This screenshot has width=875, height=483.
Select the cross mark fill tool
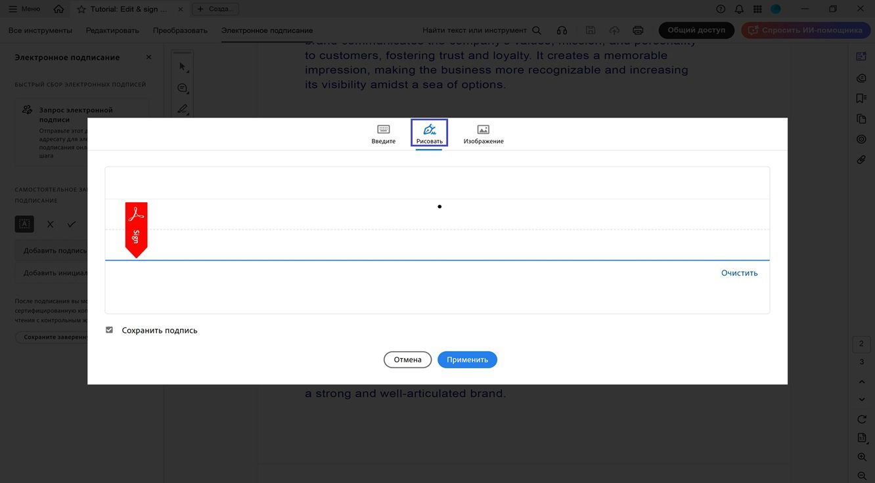click(x=50, y=224)
